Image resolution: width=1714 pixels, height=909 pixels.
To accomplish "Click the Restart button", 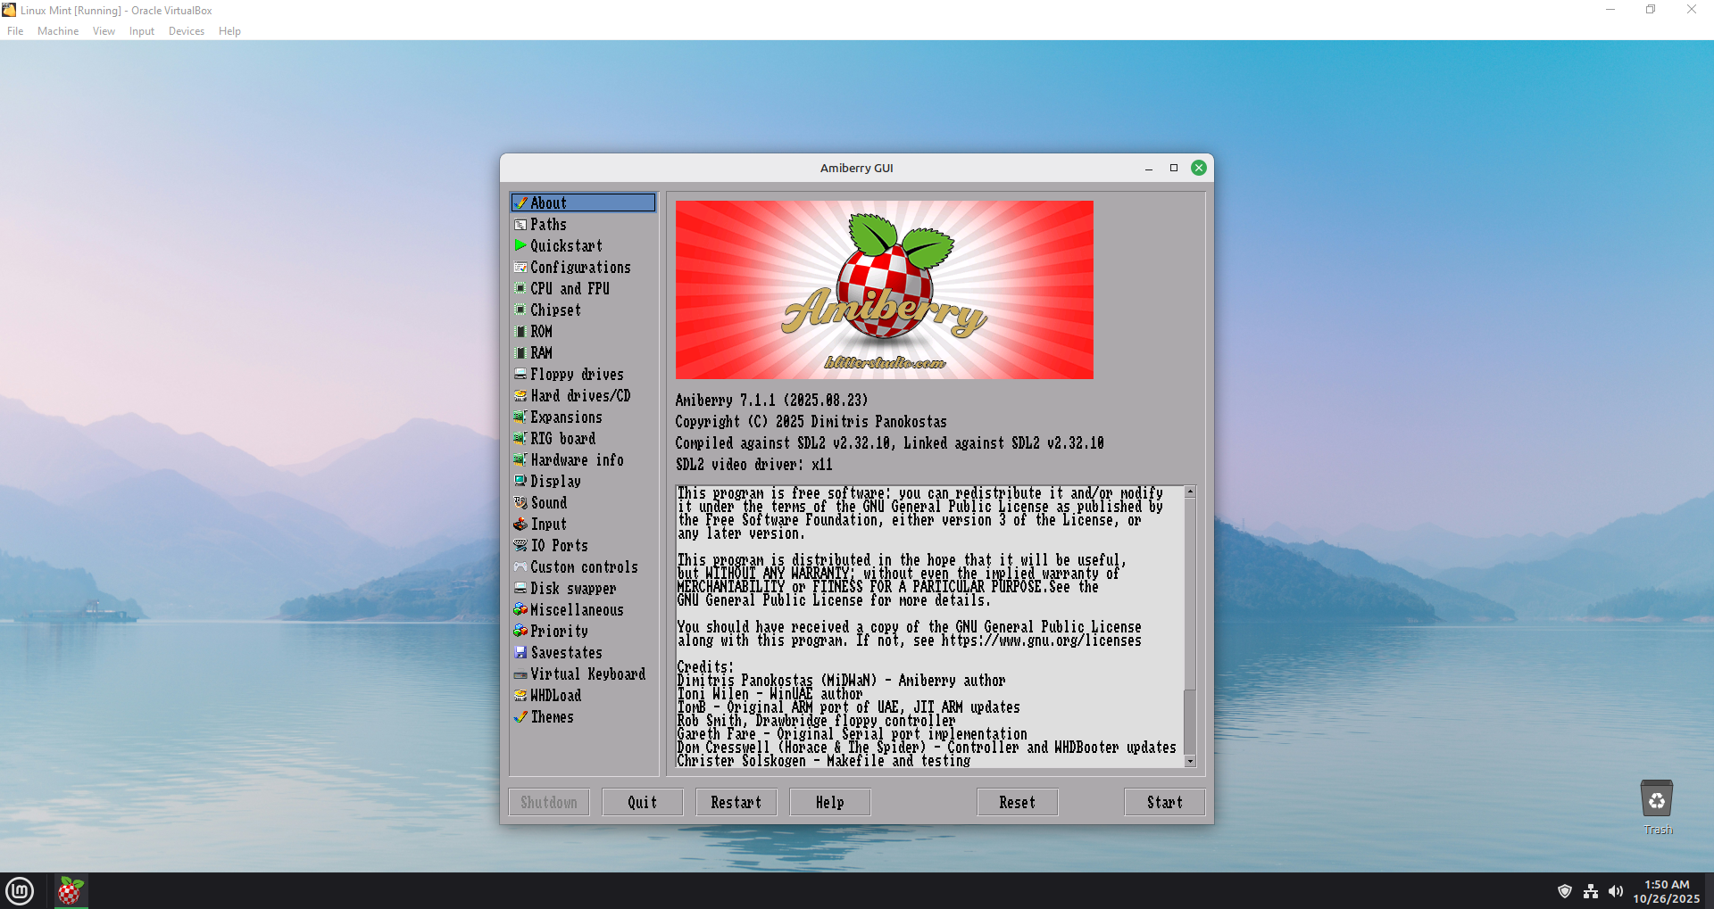I will coord(736,803).
